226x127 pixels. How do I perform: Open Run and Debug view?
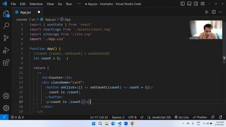(6, 50)
